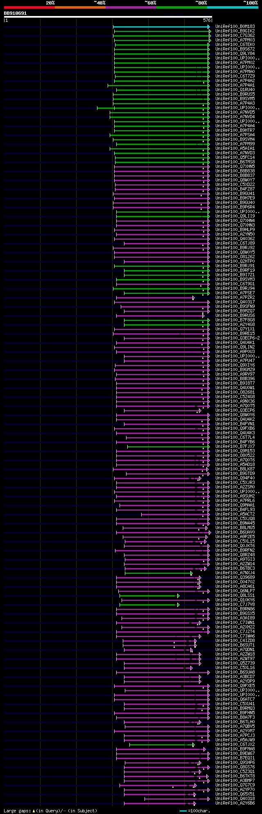Image resolution: width=262 pixels, height=814 pixels.
Task: Click the UniRef100_Q40318 label
Action: pyautogui.click(x=235, y=799)
